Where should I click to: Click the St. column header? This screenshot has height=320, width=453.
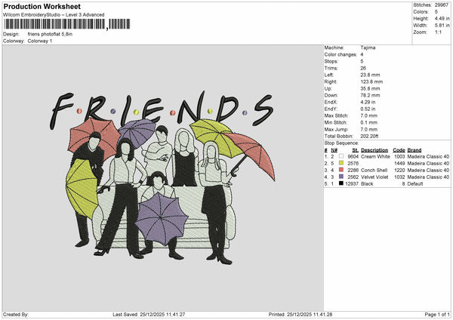[x=356, y=150]
